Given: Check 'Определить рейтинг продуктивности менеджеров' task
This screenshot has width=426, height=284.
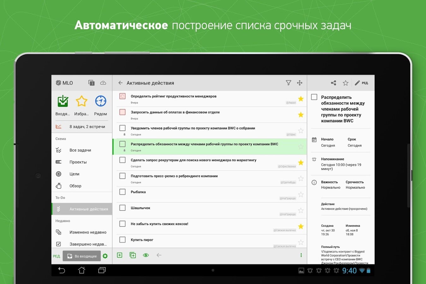Looking at the screenshot, I should 122,96.
